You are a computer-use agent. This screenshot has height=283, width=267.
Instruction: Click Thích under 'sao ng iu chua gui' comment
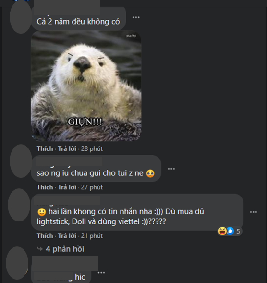[x=45, y=187]
